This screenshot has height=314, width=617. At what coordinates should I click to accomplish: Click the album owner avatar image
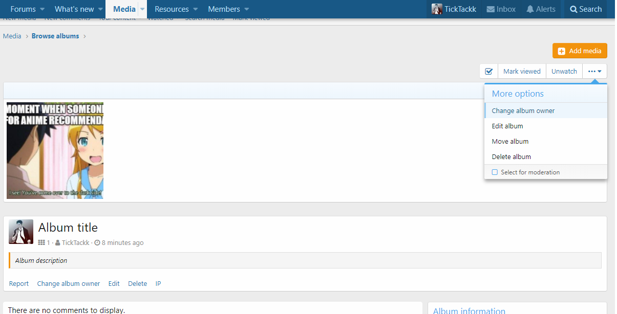coord(21,232)
